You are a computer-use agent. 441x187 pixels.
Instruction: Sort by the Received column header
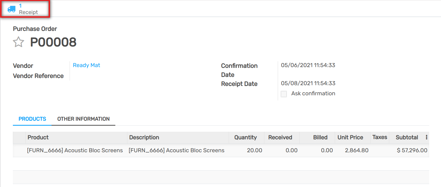(280, 137)
